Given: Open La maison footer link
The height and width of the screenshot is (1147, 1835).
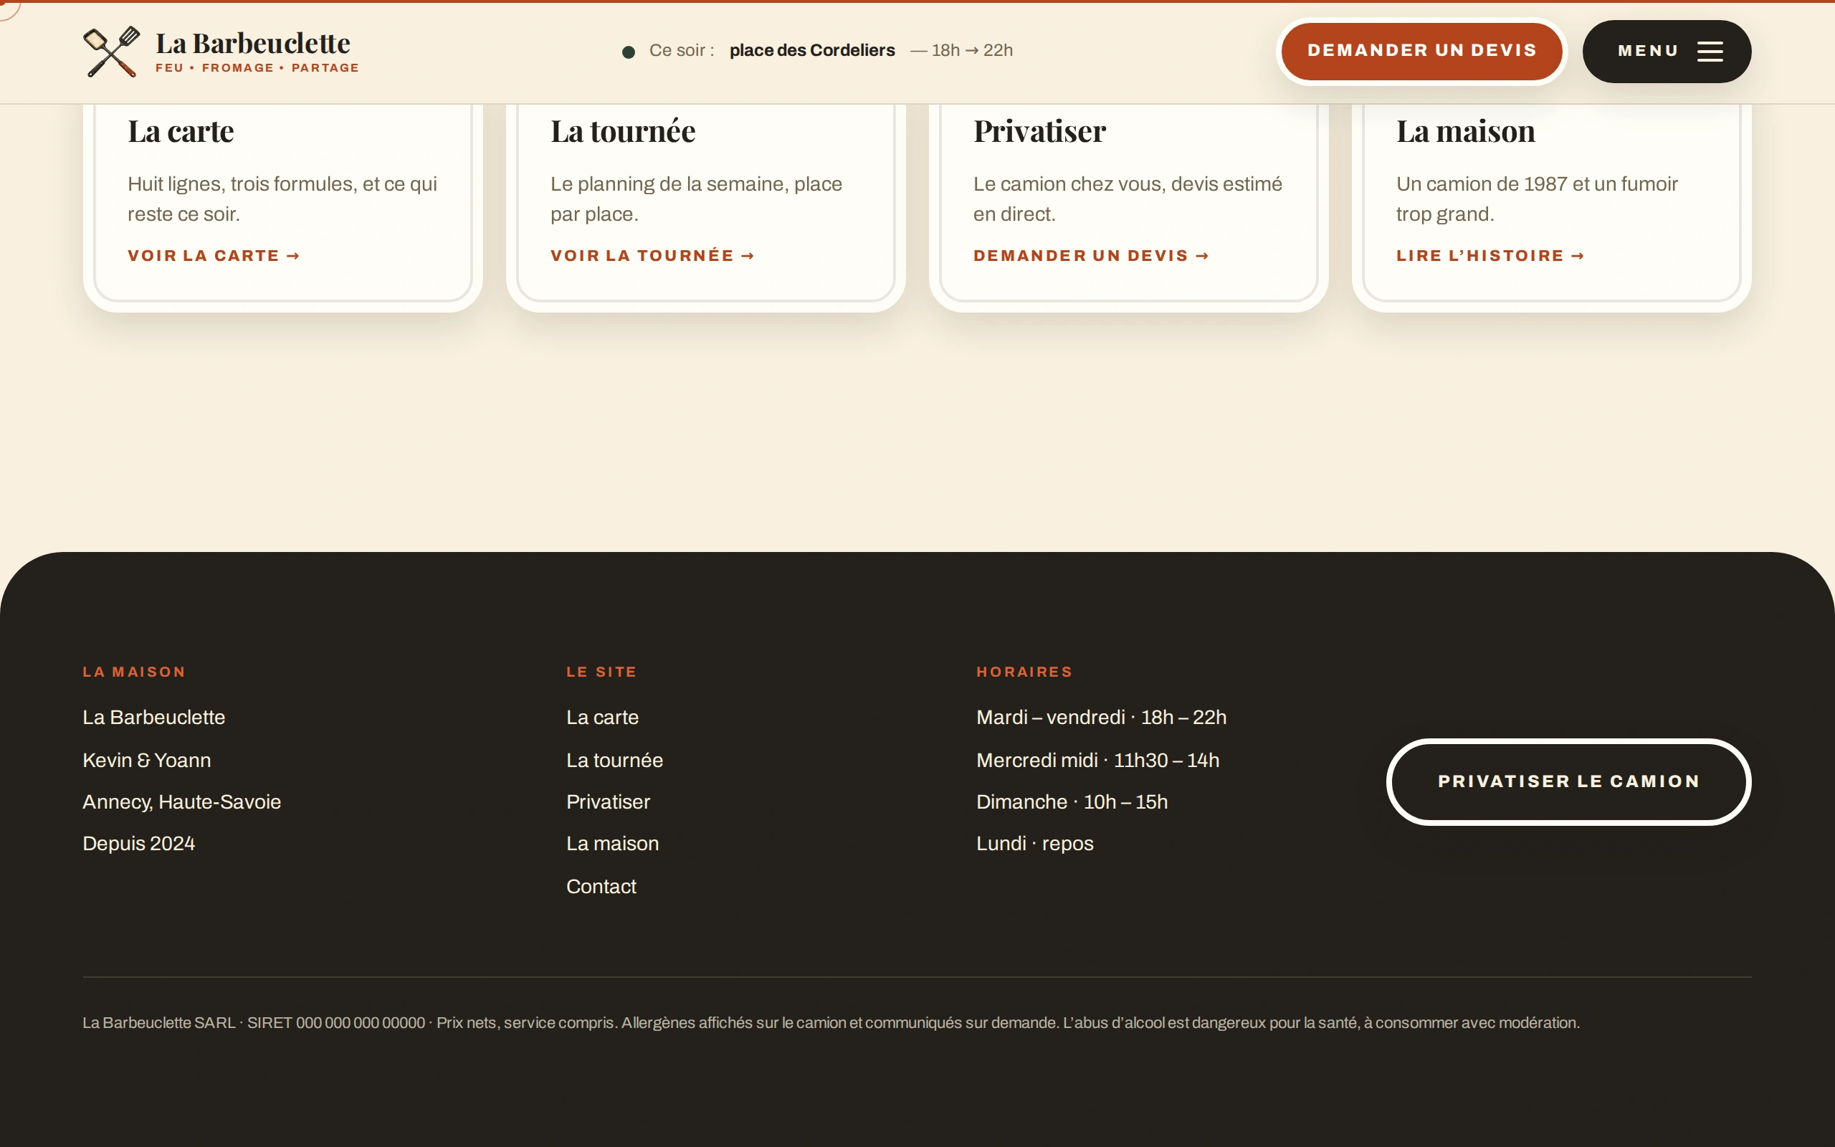Looking at the screenshot, I should coord(612,844).
